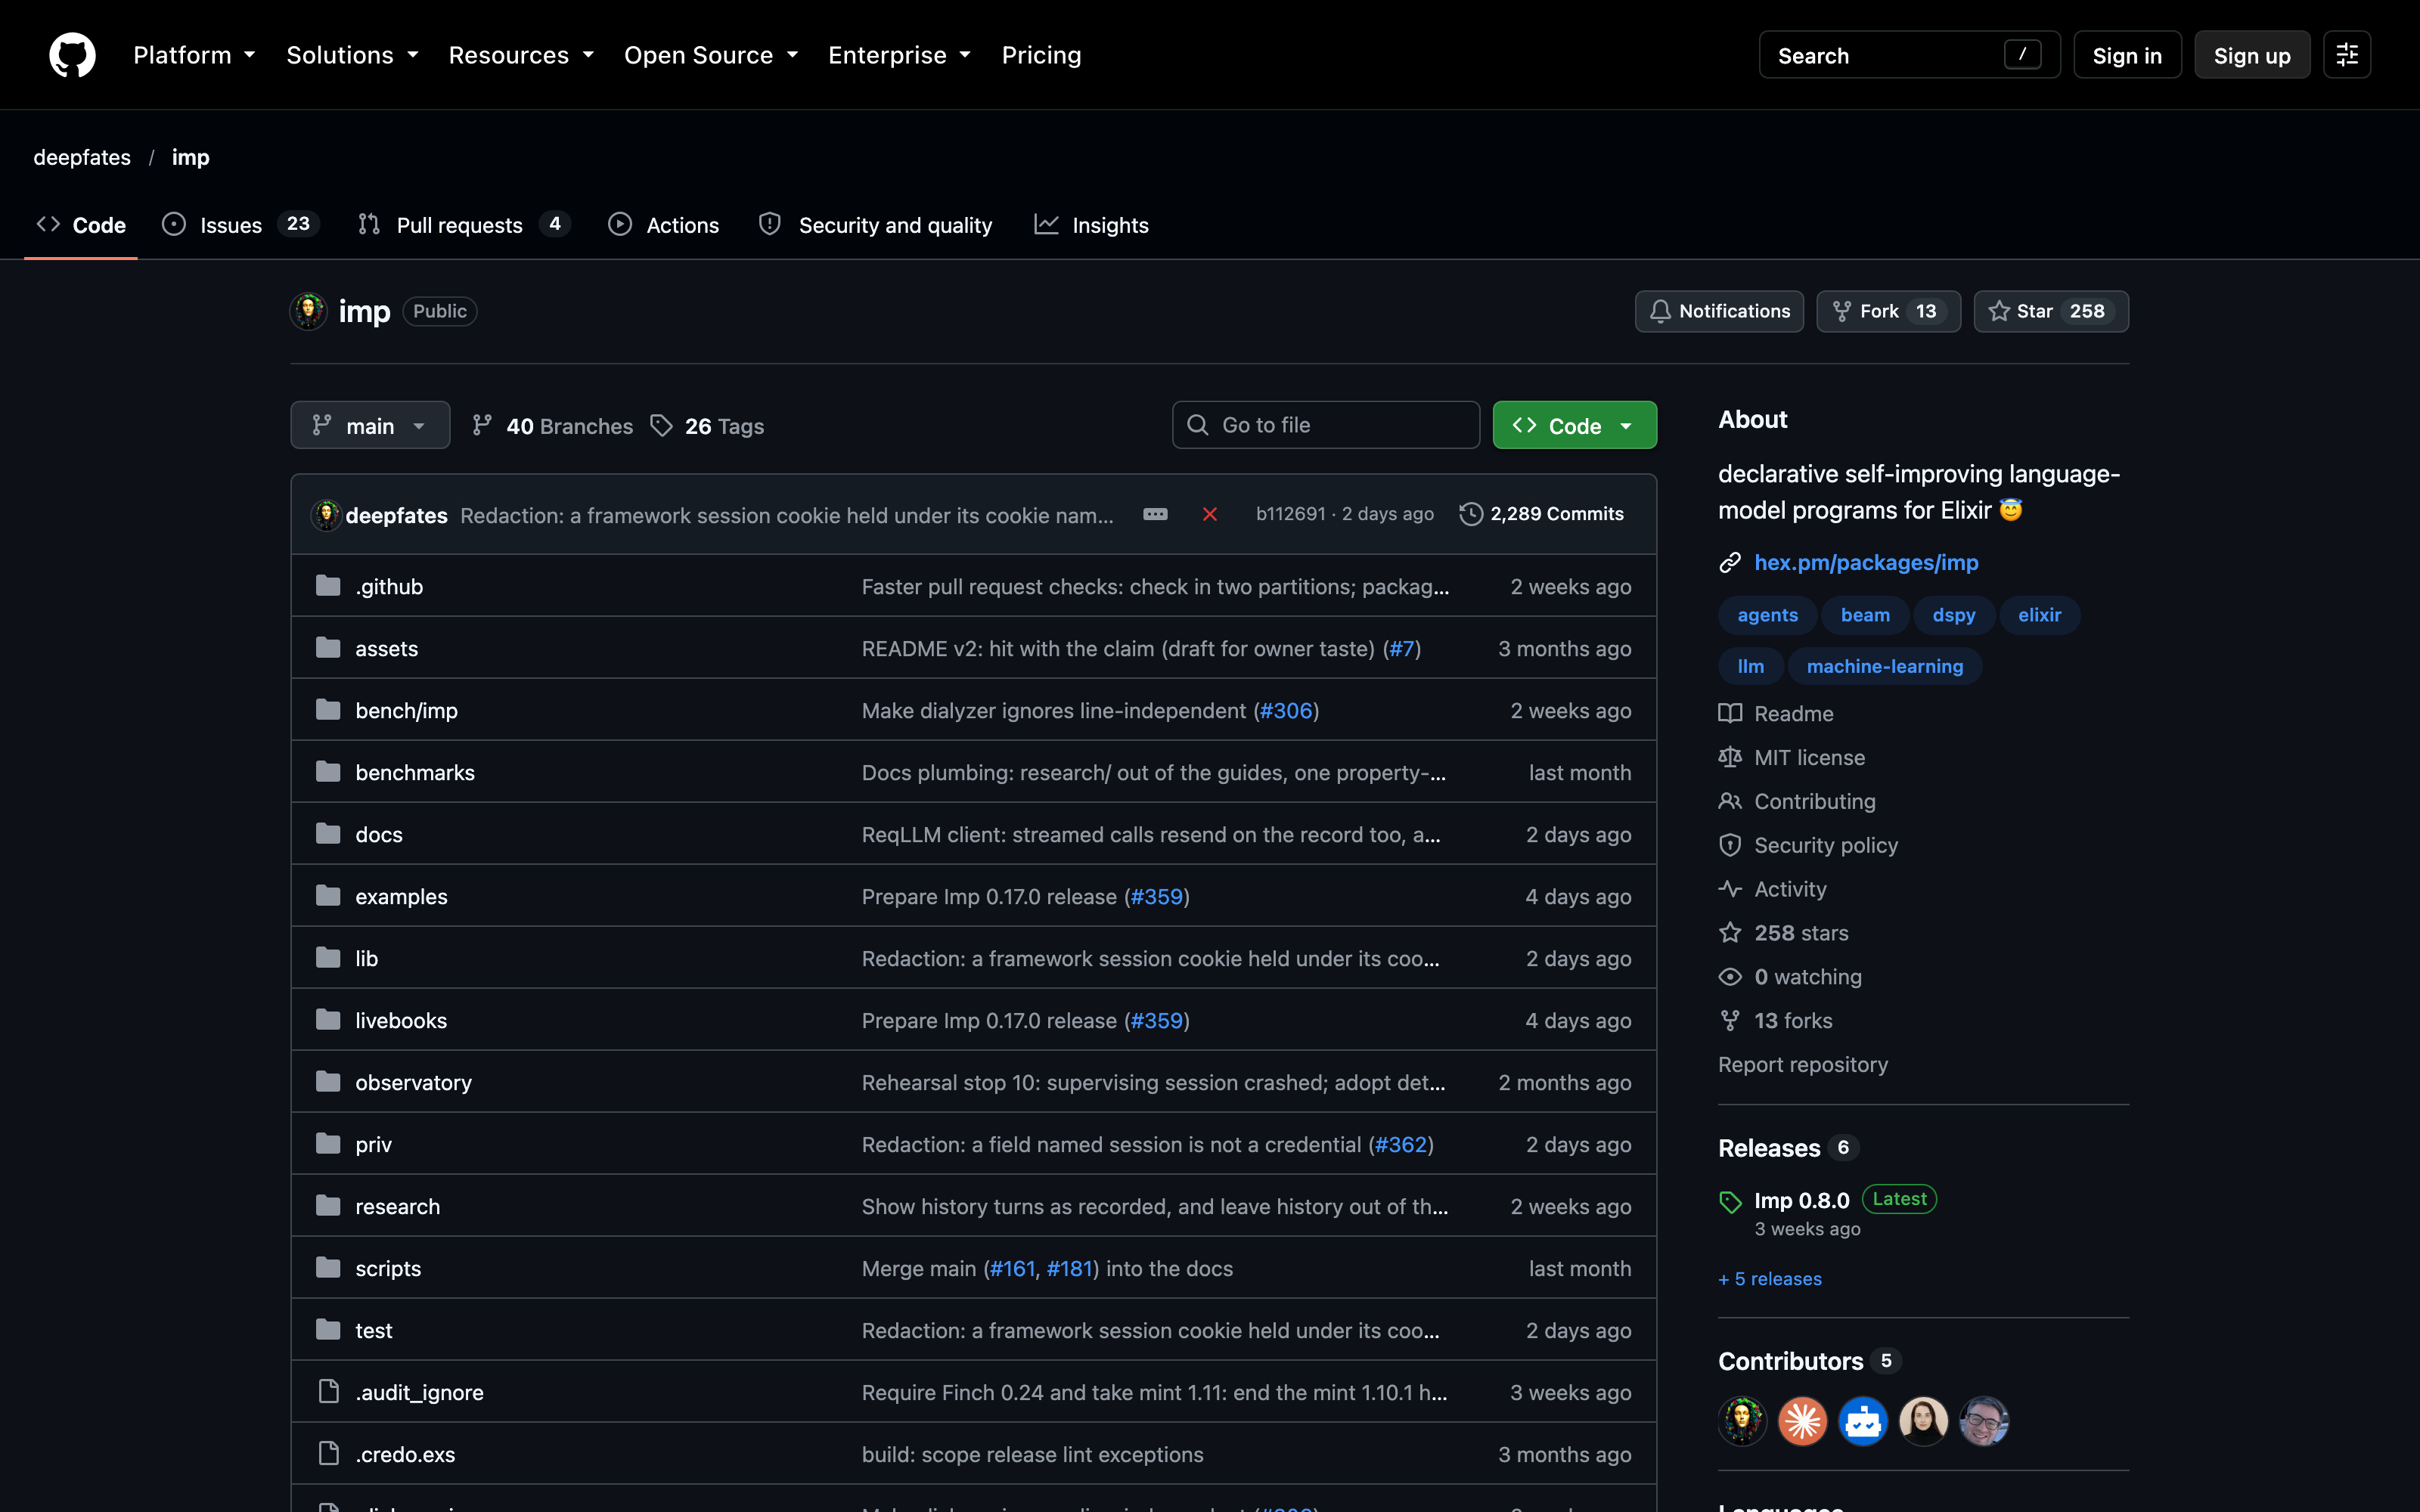The image size is (2420, 1512).
Task: Open Notifications for this repository
Action: tap(1719, 311)
